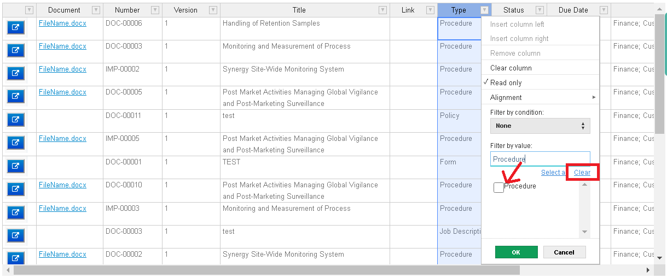
Task: Open the Status column filter dropdown arrow
Action: 540,10
